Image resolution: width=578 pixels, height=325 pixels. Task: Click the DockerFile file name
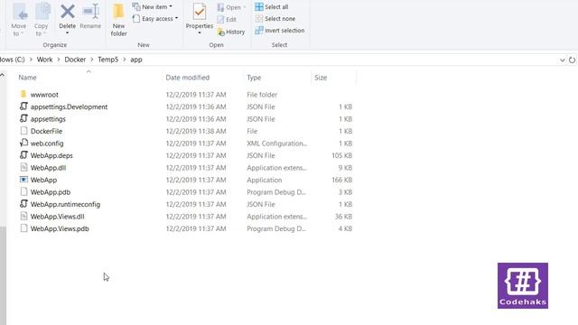click(x=46, y=131)
